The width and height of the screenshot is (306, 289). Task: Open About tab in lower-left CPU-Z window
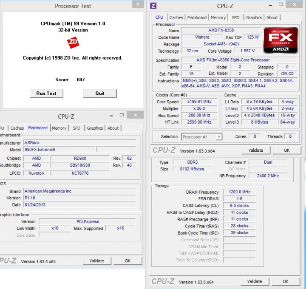pyautogui.click(x=113, y=128)
